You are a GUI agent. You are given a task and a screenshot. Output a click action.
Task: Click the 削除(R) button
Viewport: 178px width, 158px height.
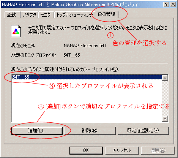(90, 131)
